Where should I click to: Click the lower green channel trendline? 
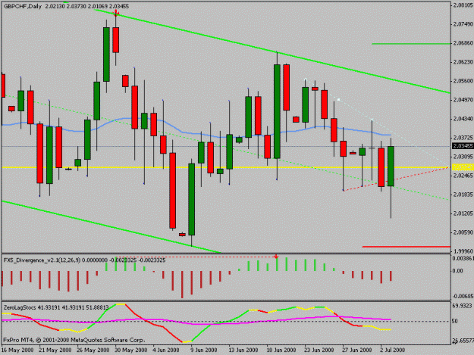click(111, 226)
